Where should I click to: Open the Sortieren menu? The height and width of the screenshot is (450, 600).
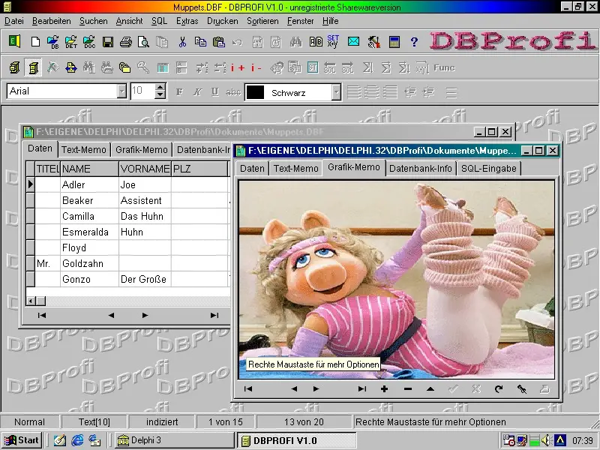263,21
